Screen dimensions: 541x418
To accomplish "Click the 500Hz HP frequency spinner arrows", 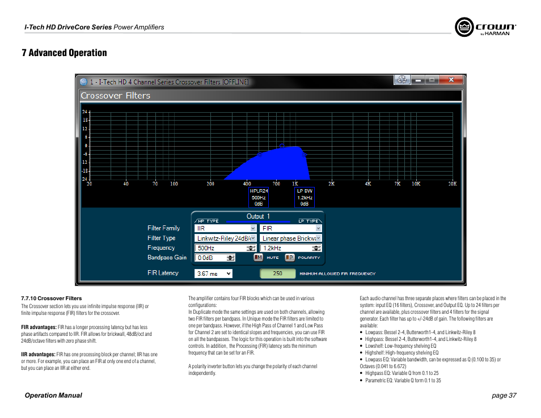I will pyautogui.click(x=251, y=248).
